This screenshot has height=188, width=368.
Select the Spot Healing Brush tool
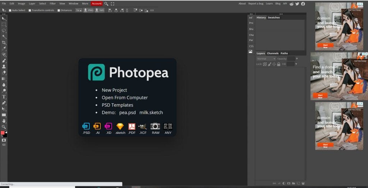(x=4, y=55)
